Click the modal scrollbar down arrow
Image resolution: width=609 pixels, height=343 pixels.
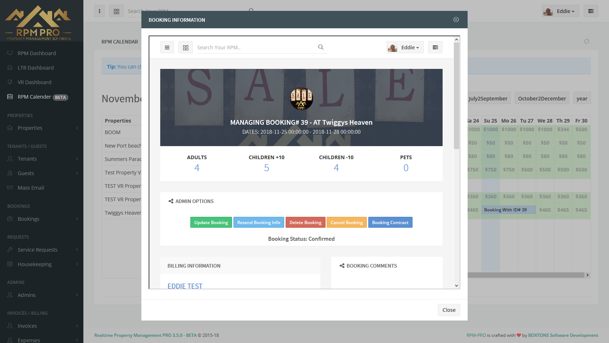coord(456,286)
